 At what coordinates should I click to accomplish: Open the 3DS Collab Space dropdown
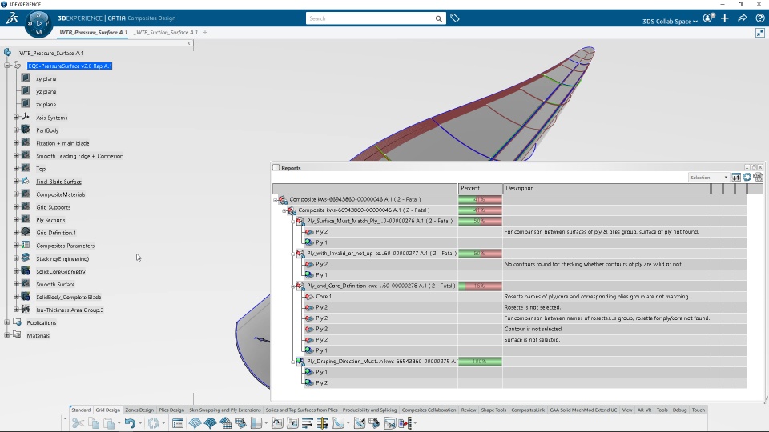click(670, 21)
